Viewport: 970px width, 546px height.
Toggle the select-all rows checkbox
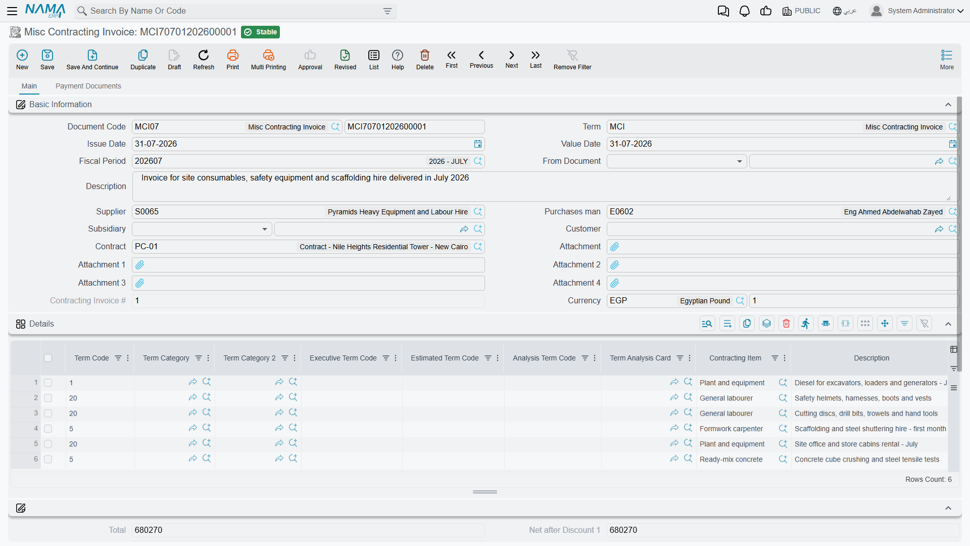point(48,358)
